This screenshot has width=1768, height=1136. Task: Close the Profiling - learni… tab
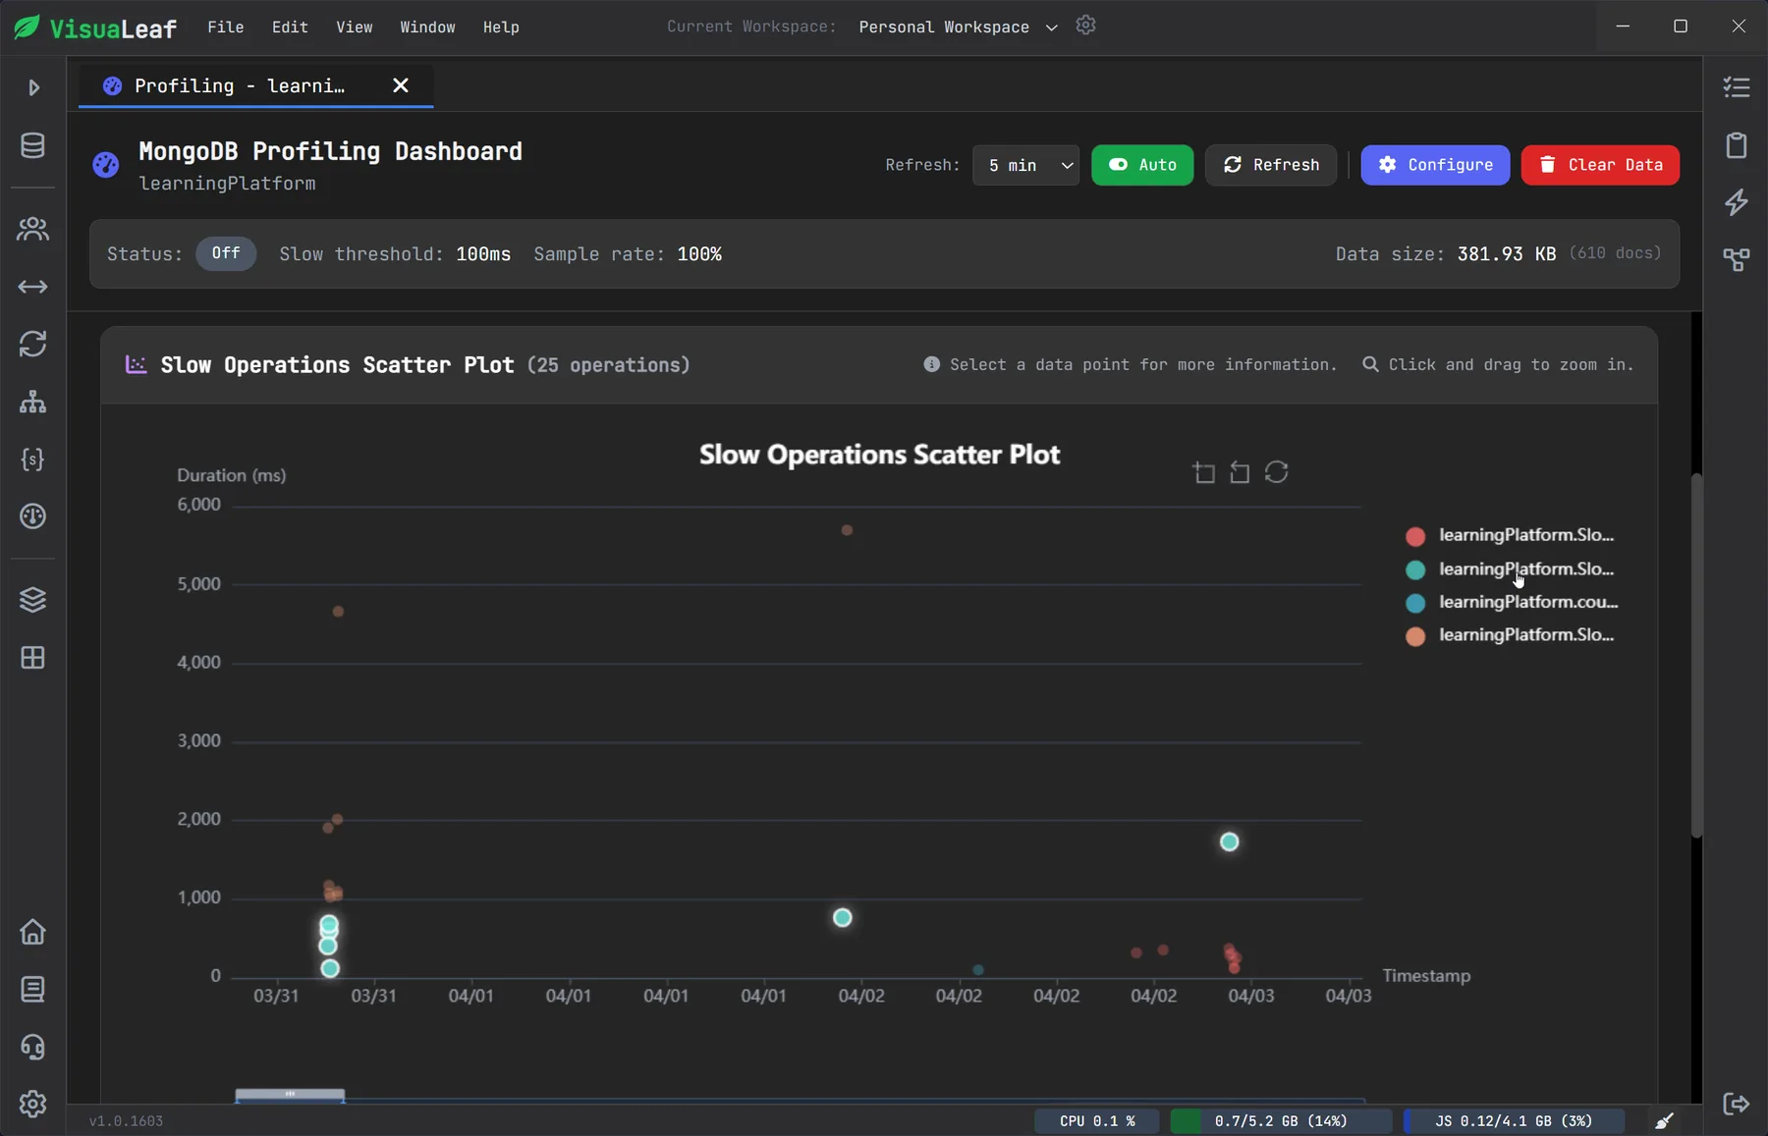click(x=400, y=85)
